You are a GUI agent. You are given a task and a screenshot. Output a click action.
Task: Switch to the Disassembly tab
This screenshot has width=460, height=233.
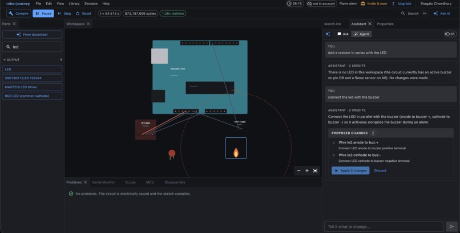point(175,182)
